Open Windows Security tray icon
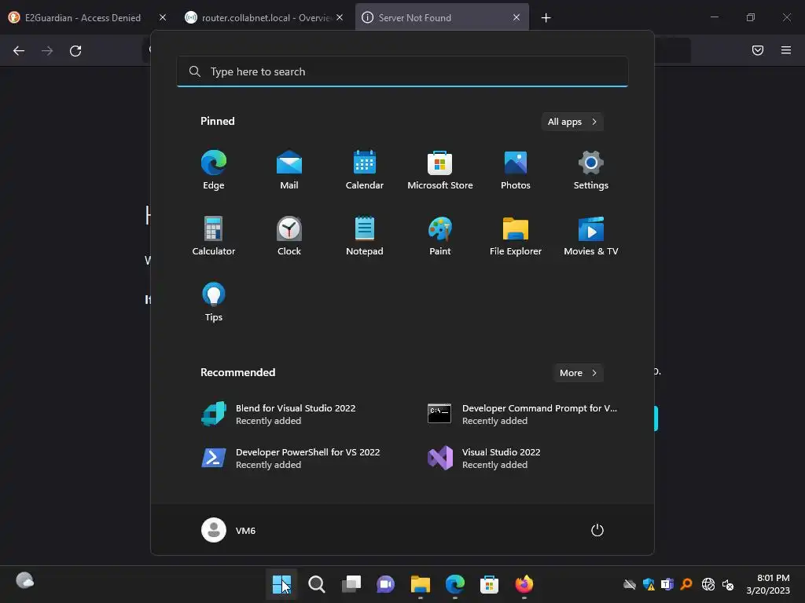This screenshot has width=805, height=603. point(649,584)
